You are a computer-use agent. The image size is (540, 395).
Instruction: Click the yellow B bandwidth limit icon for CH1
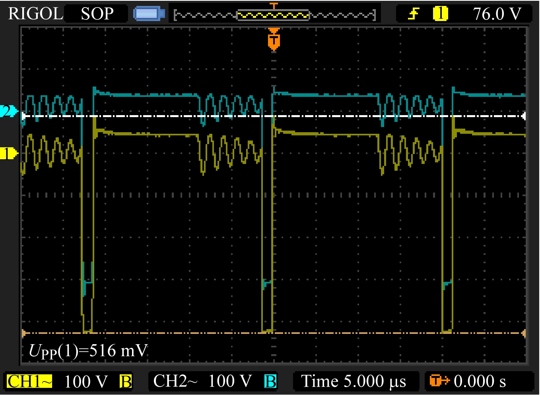pyautogui.click(x=125, y=382)
